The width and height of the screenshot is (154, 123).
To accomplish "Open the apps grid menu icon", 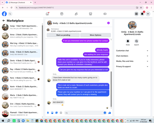I will tap(136, 14).
